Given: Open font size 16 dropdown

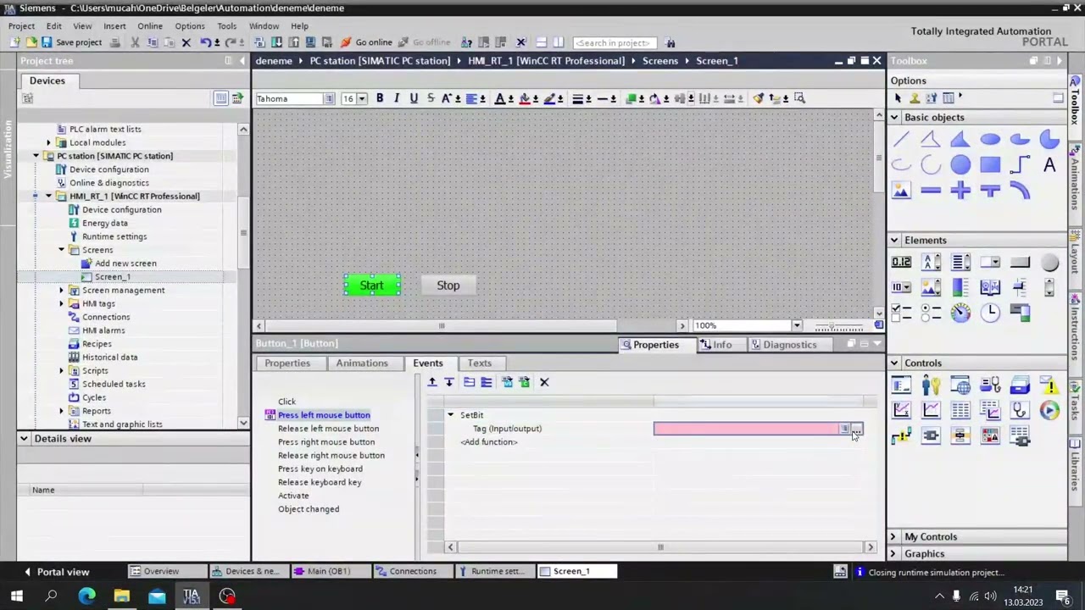Looking at the screenshot, I should pyautogui.click(x=362, y=99).
